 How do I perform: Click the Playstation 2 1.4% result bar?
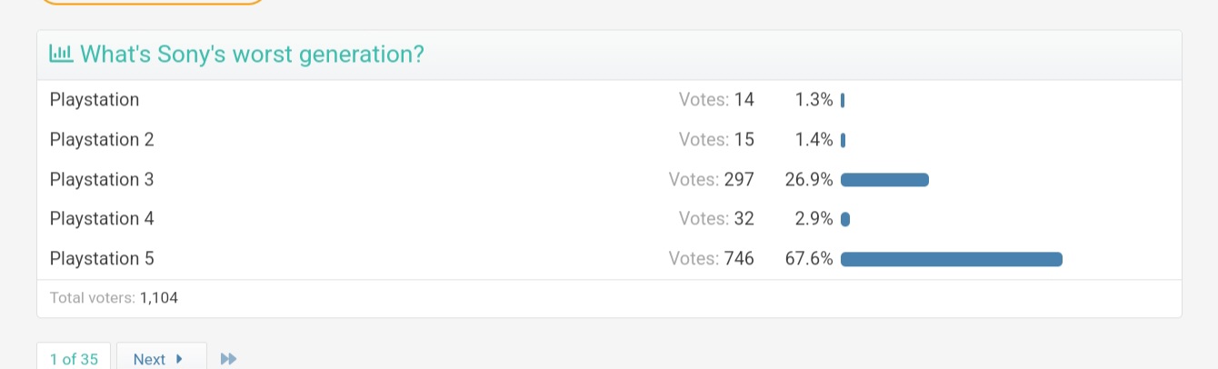843,140
